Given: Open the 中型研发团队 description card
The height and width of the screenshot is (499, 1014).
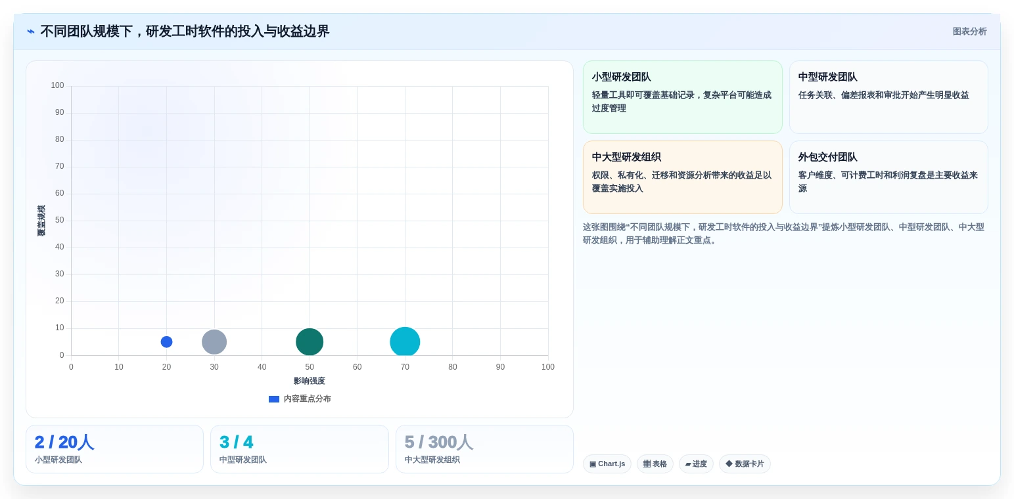Looking at the screenshot, I should point(888,97).
